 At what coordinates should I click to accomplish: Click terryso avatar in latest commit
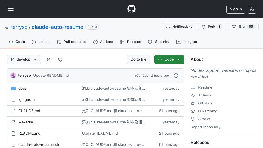click(13, 76)
